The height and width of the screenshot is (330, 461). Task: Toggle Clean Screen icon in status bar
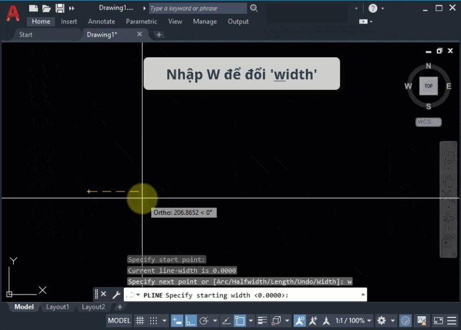click(438, 320)
